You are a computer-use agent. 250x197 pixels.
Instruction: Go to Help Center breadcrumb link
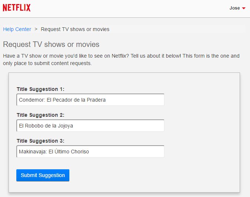pos(17,29)
